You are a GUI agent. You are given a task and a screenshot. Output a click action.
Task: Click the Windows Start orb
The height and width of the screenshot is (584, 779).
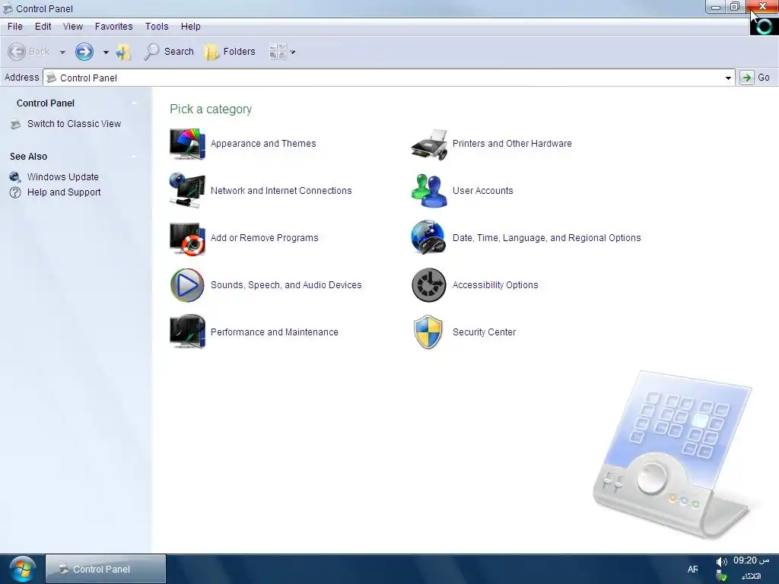pos(22,569)
